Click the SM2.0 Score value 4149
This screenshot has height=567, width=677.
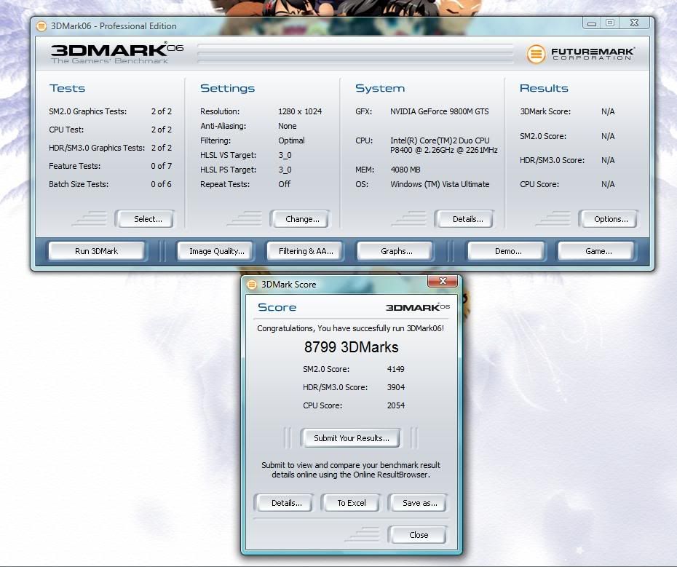pos(395,369)
